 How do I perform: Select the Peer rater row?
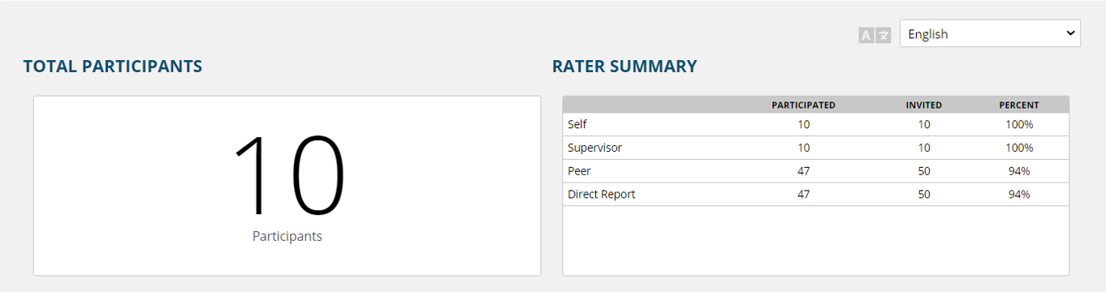(815, 171)
